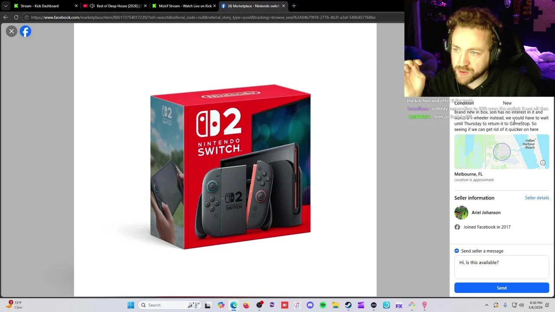This screenshot has height=312, width=555.
Task: Open the tab search dropdown arrow
Action: coord(6,6)
